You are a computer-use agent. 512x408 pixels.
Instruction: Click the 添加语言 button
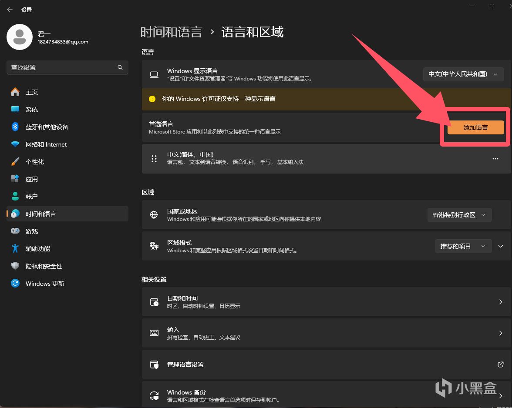pyautogui.click(x=475, y=127)
